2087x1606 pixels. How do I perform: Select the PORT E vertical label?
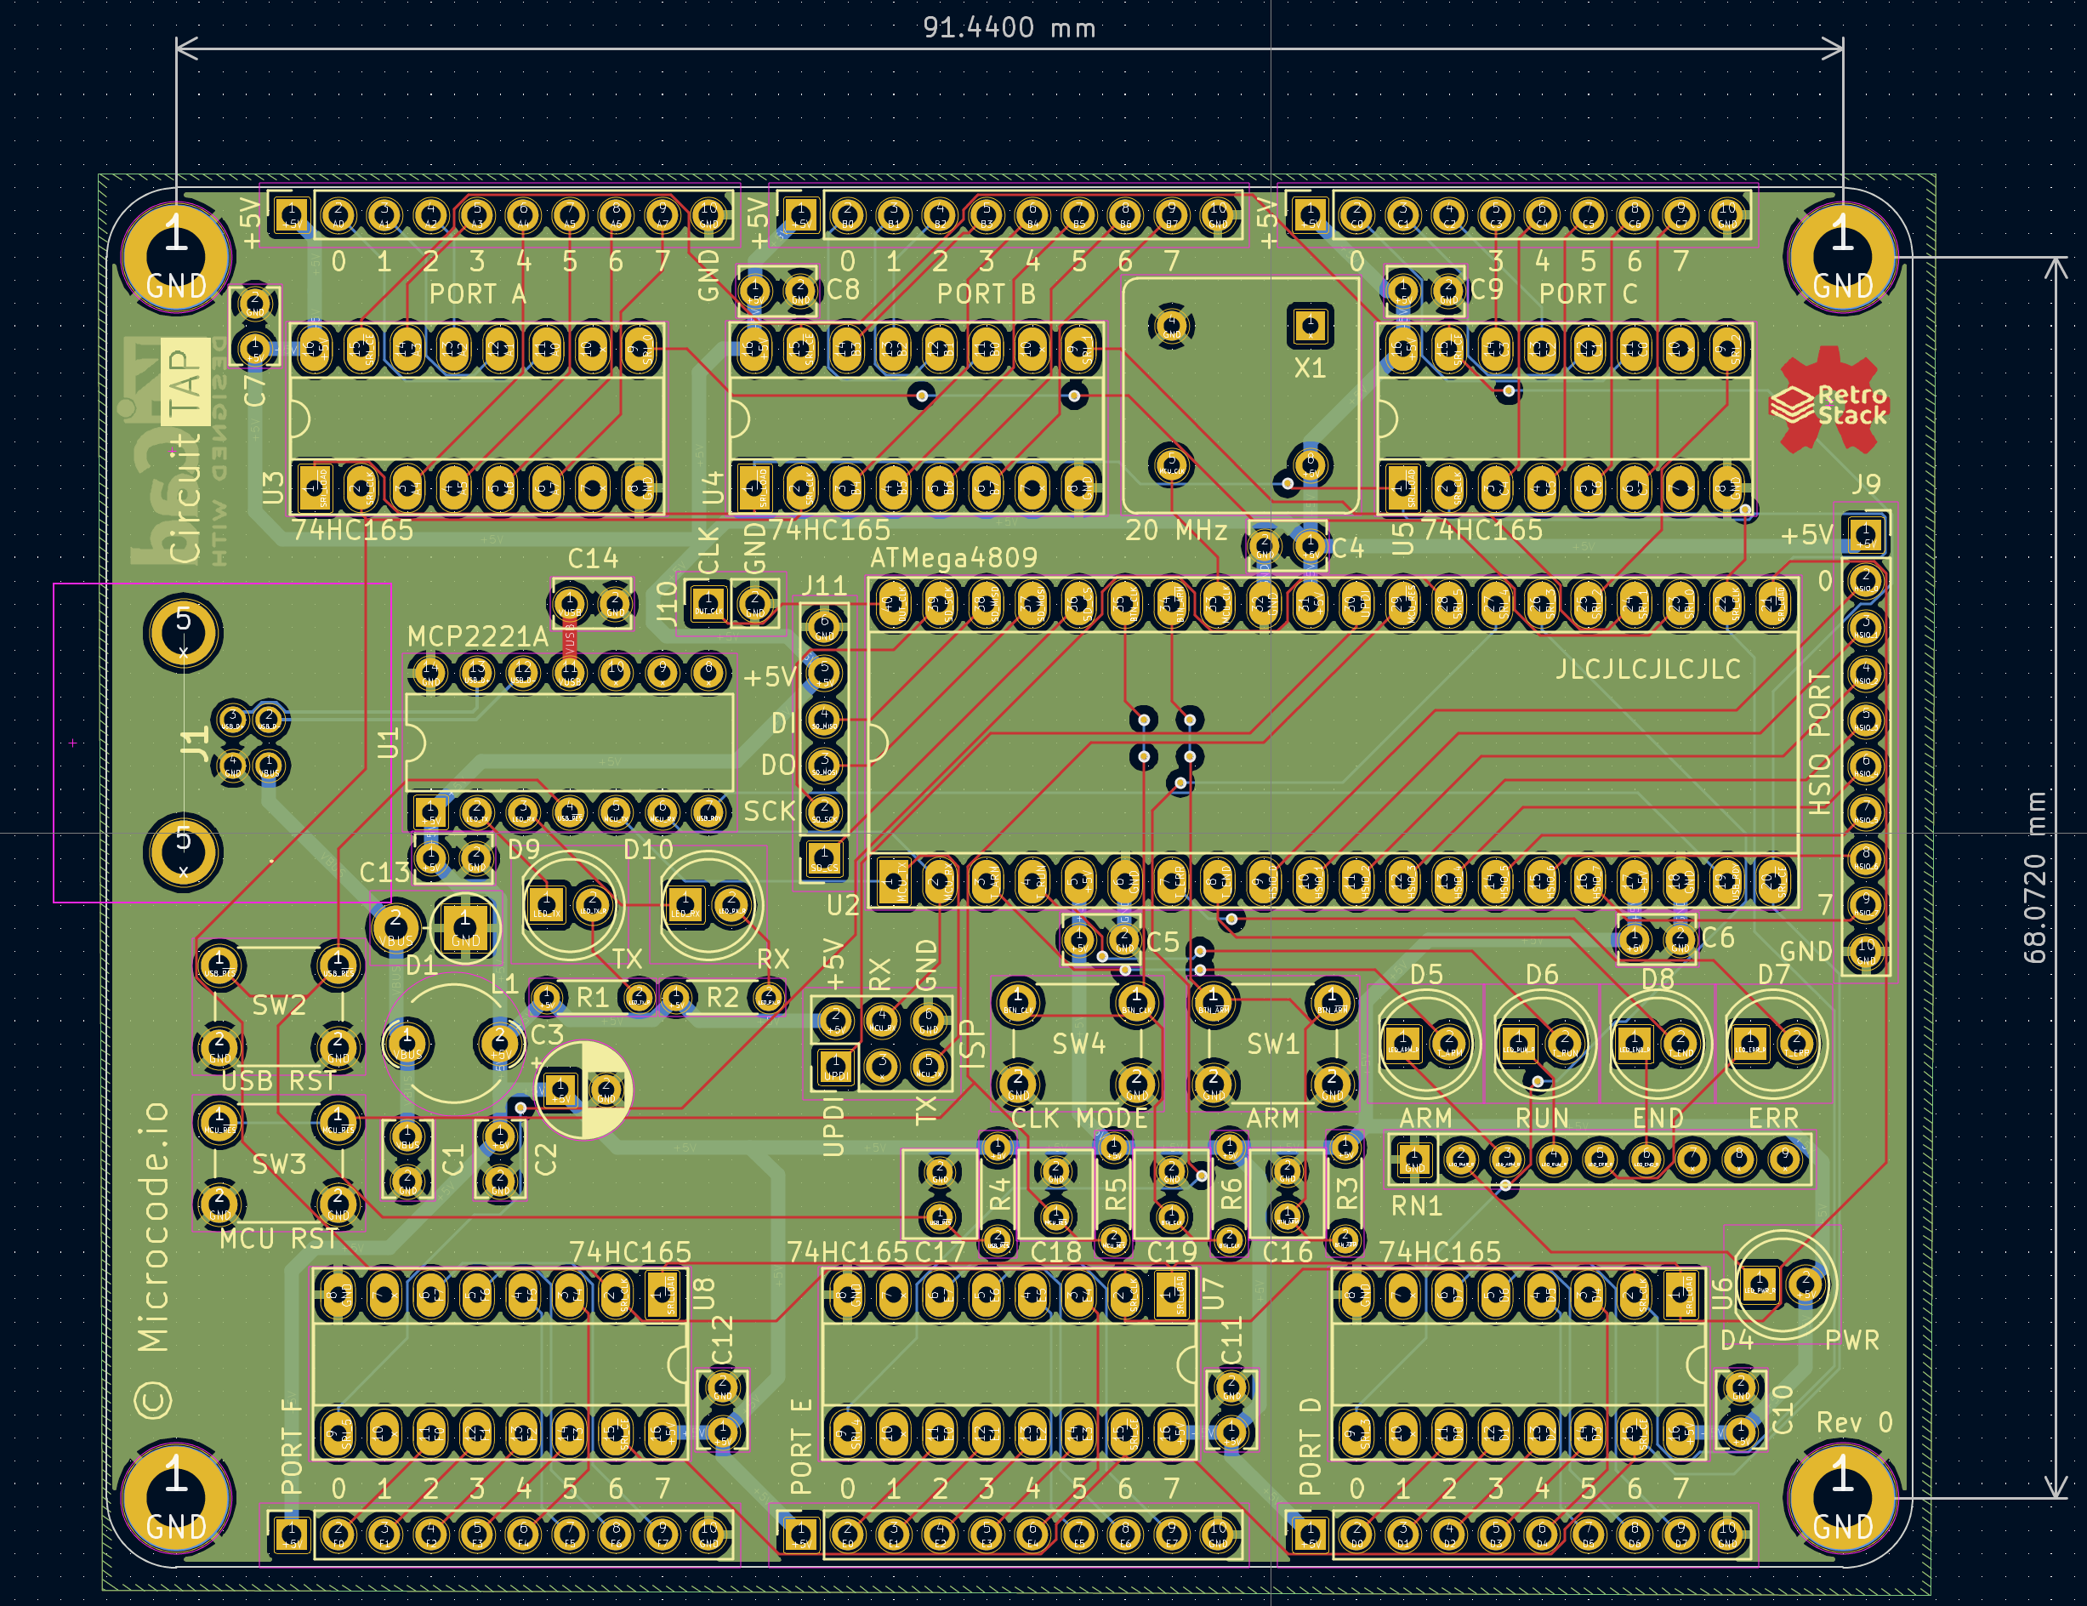[x=801, y=1446]
